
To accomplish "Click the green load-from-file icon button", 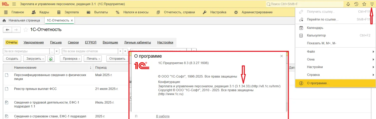I will [x=51, y=59].
